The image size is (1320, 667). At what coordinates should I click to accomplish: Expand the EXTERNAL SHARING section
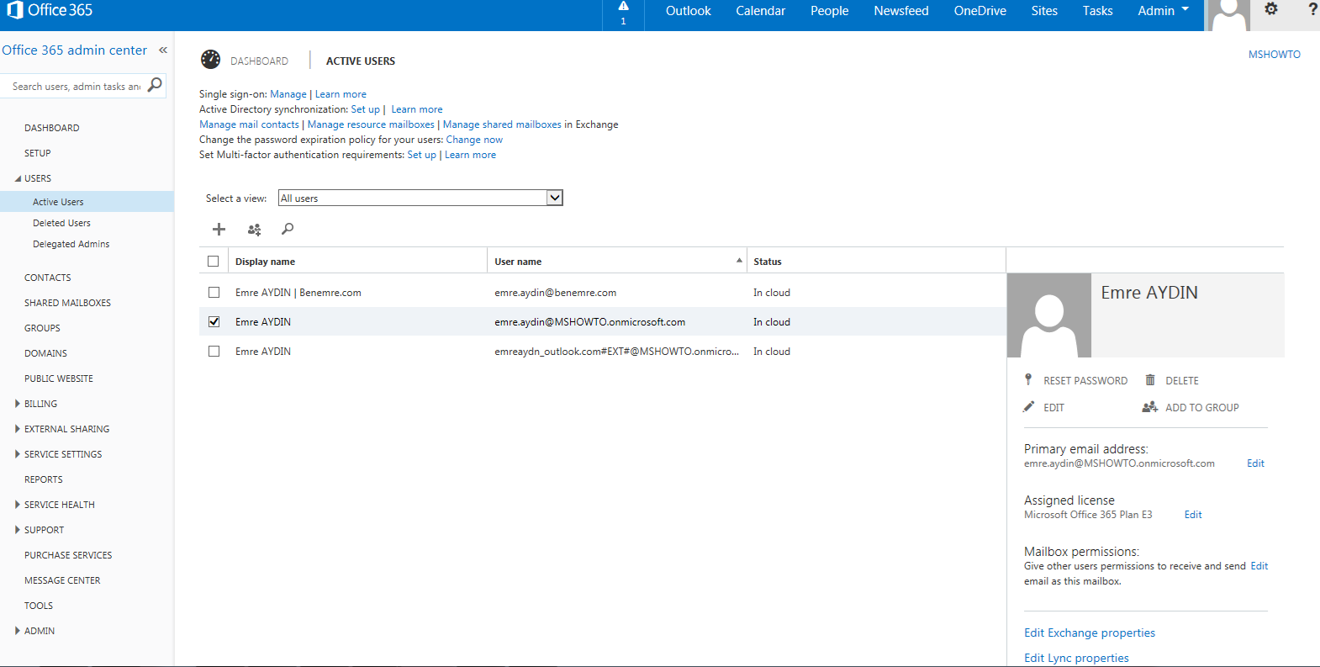coord(18,429)
